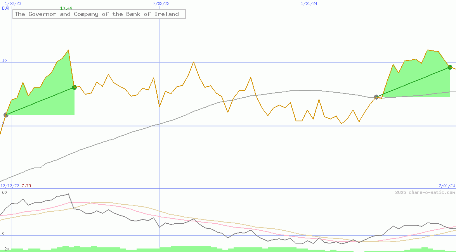Click the chart title 'The Governor and Company of the Bank of Ireland'

click(97, 14)
